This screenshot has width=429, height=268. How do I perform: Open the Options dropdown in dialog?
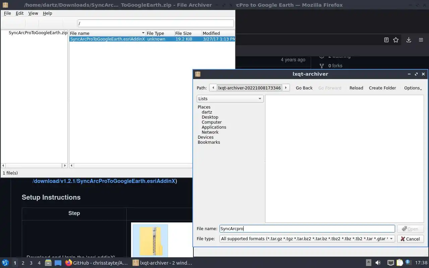413,88
